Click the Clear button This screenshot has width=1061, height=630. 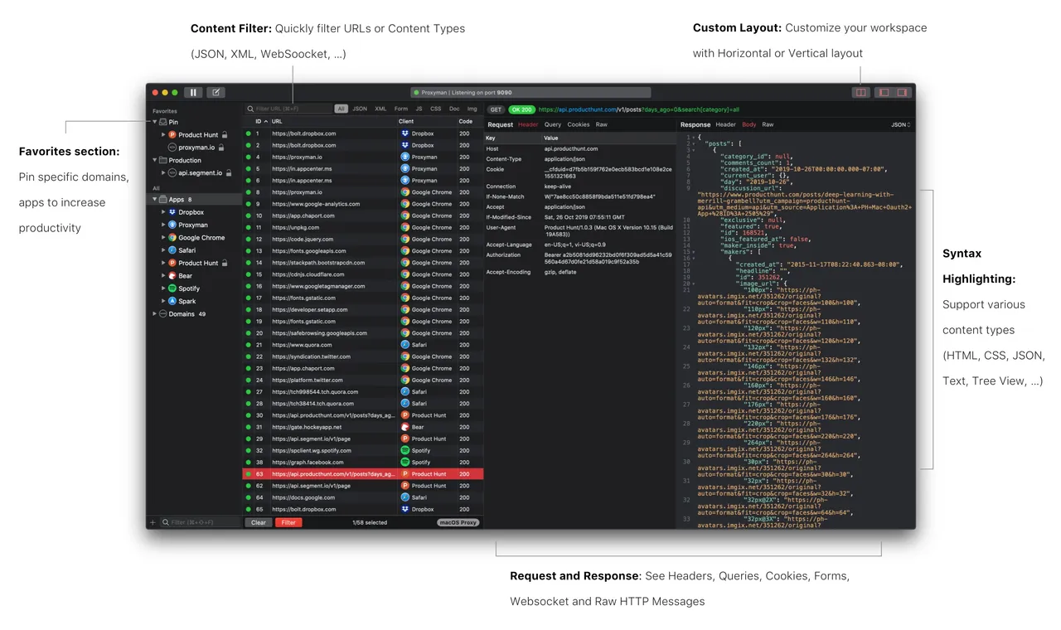[x=259, y=522]
